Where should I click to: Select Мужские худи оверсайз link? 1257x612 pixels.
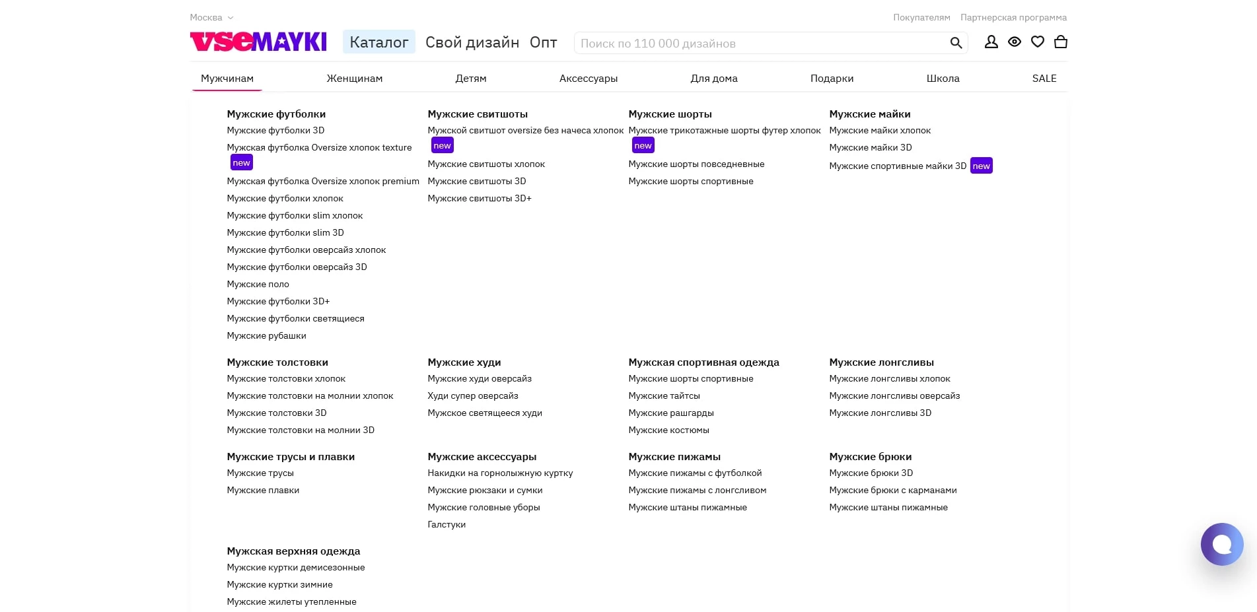(x=479, y=379)
